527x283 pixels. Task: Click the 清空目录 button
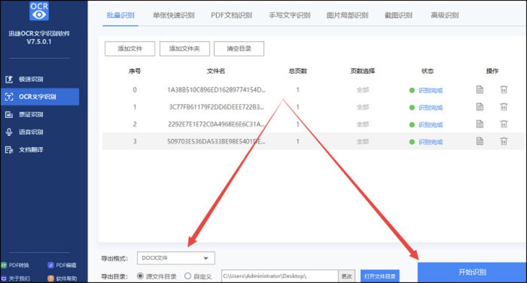pos(239,49)
